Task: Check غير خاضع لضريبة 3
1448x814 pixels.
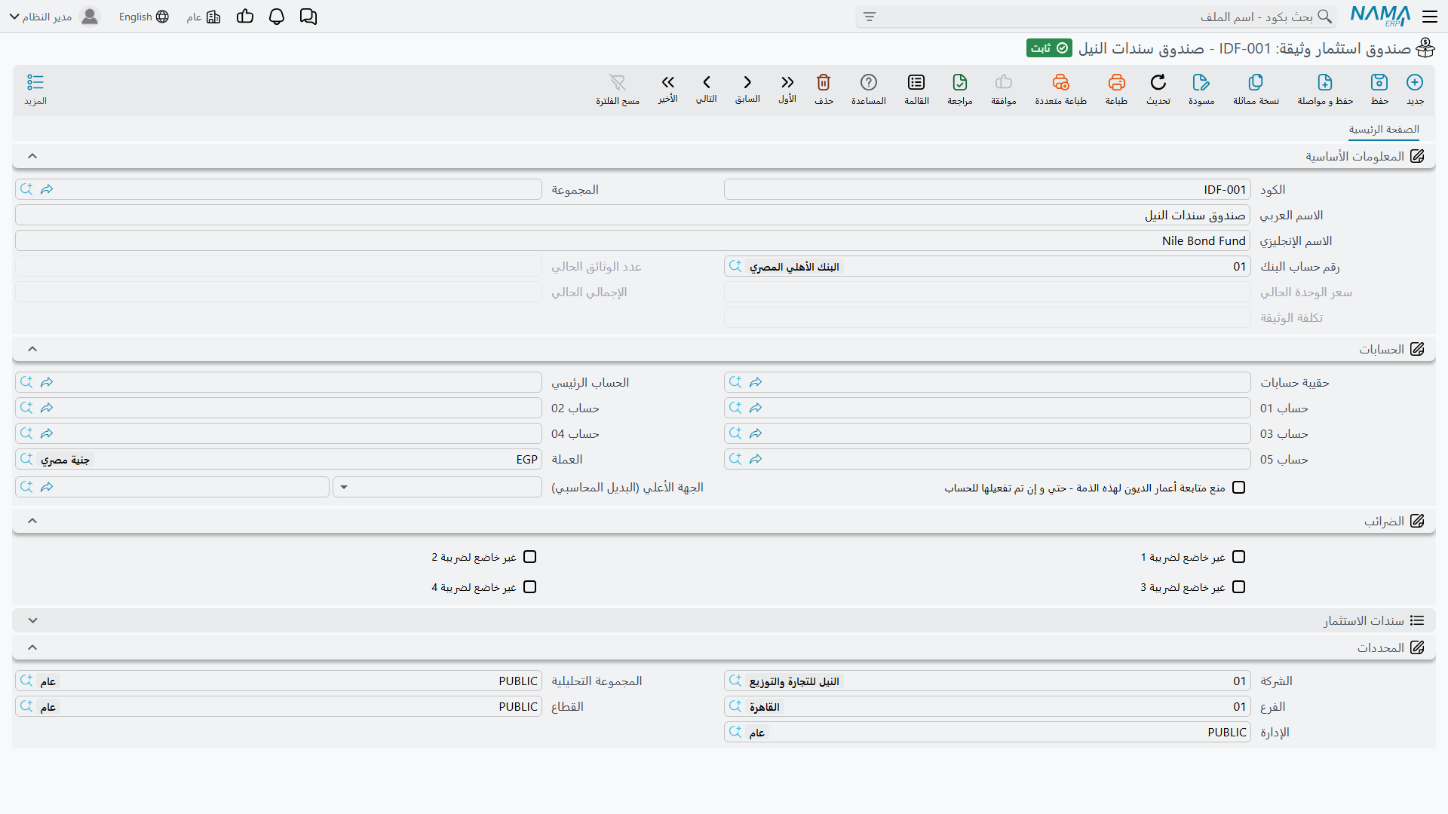Action: (x=1238, y=587)
